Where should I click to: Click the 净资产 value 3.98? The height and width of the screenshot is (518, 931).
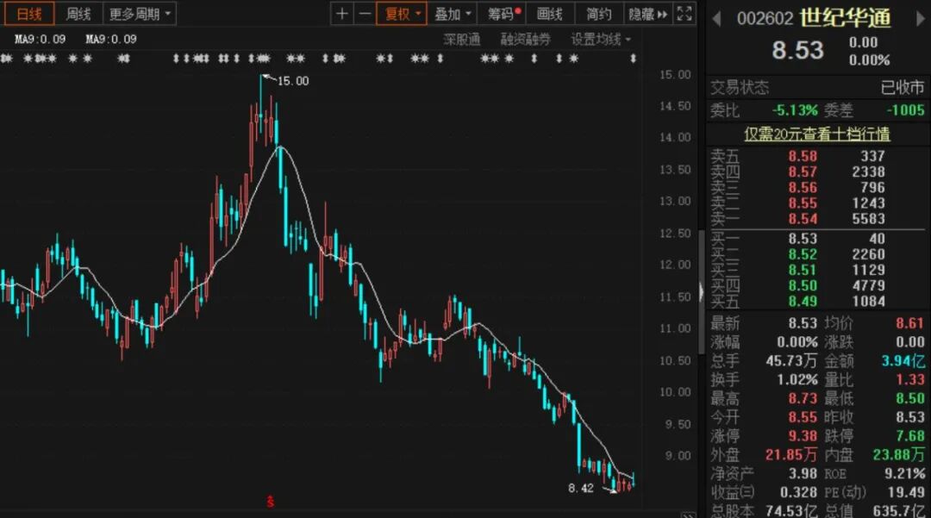coord(803,474)
